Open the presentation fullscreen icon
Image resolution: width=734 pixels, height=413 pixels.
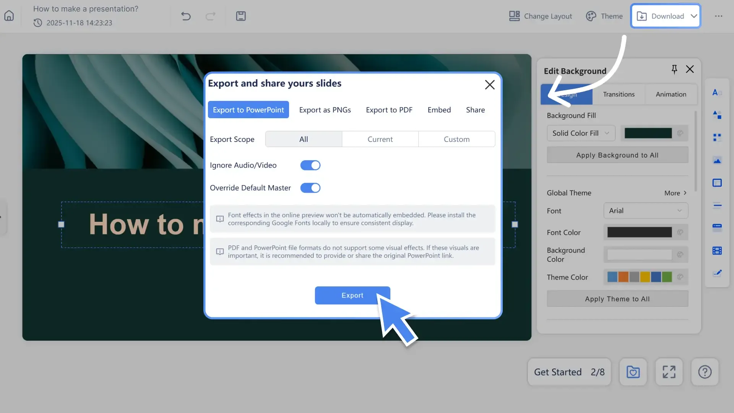coord(669,372)
